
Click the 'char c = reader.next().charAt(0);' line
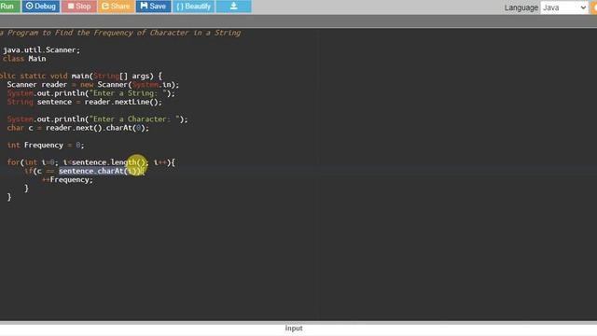(x=77, y=128)
